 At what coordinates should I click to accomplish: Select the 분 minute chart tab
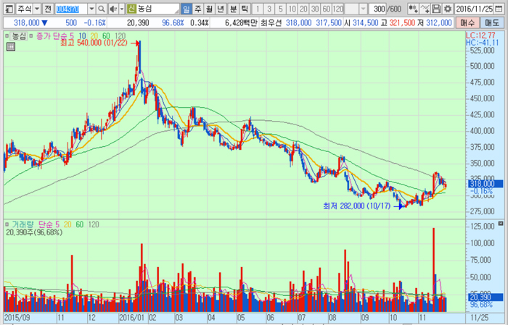tap(233, 9)
